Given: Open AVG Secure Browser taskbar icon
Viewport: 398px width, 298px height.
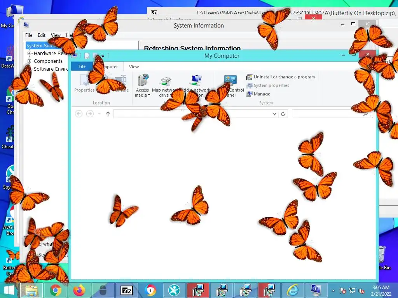Looking at the screenshot, I should click(150, 290).
